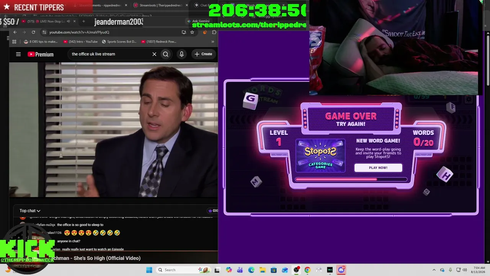
Task: Expand the Top chat dropdown
Action: click(30, 210)
